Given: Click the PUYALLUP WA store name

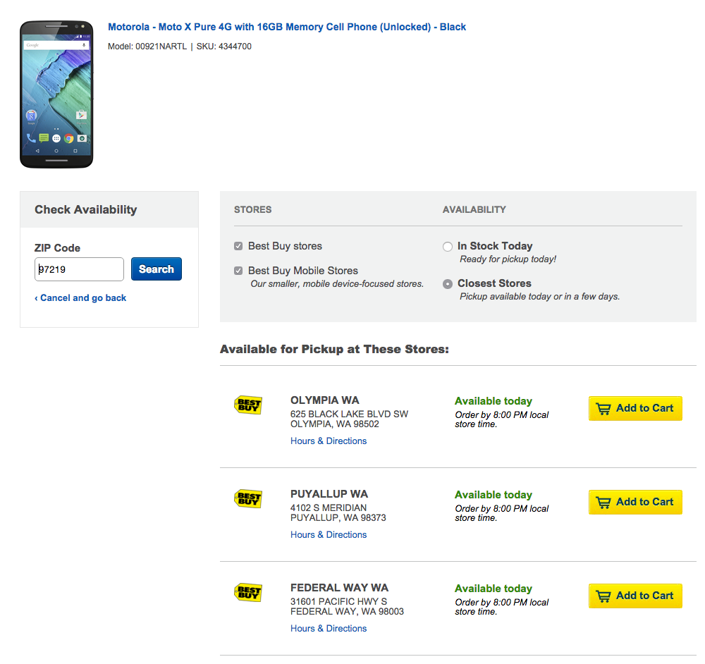Looking at the screenshot, I should pyautogui.click(x=329, y=494).
